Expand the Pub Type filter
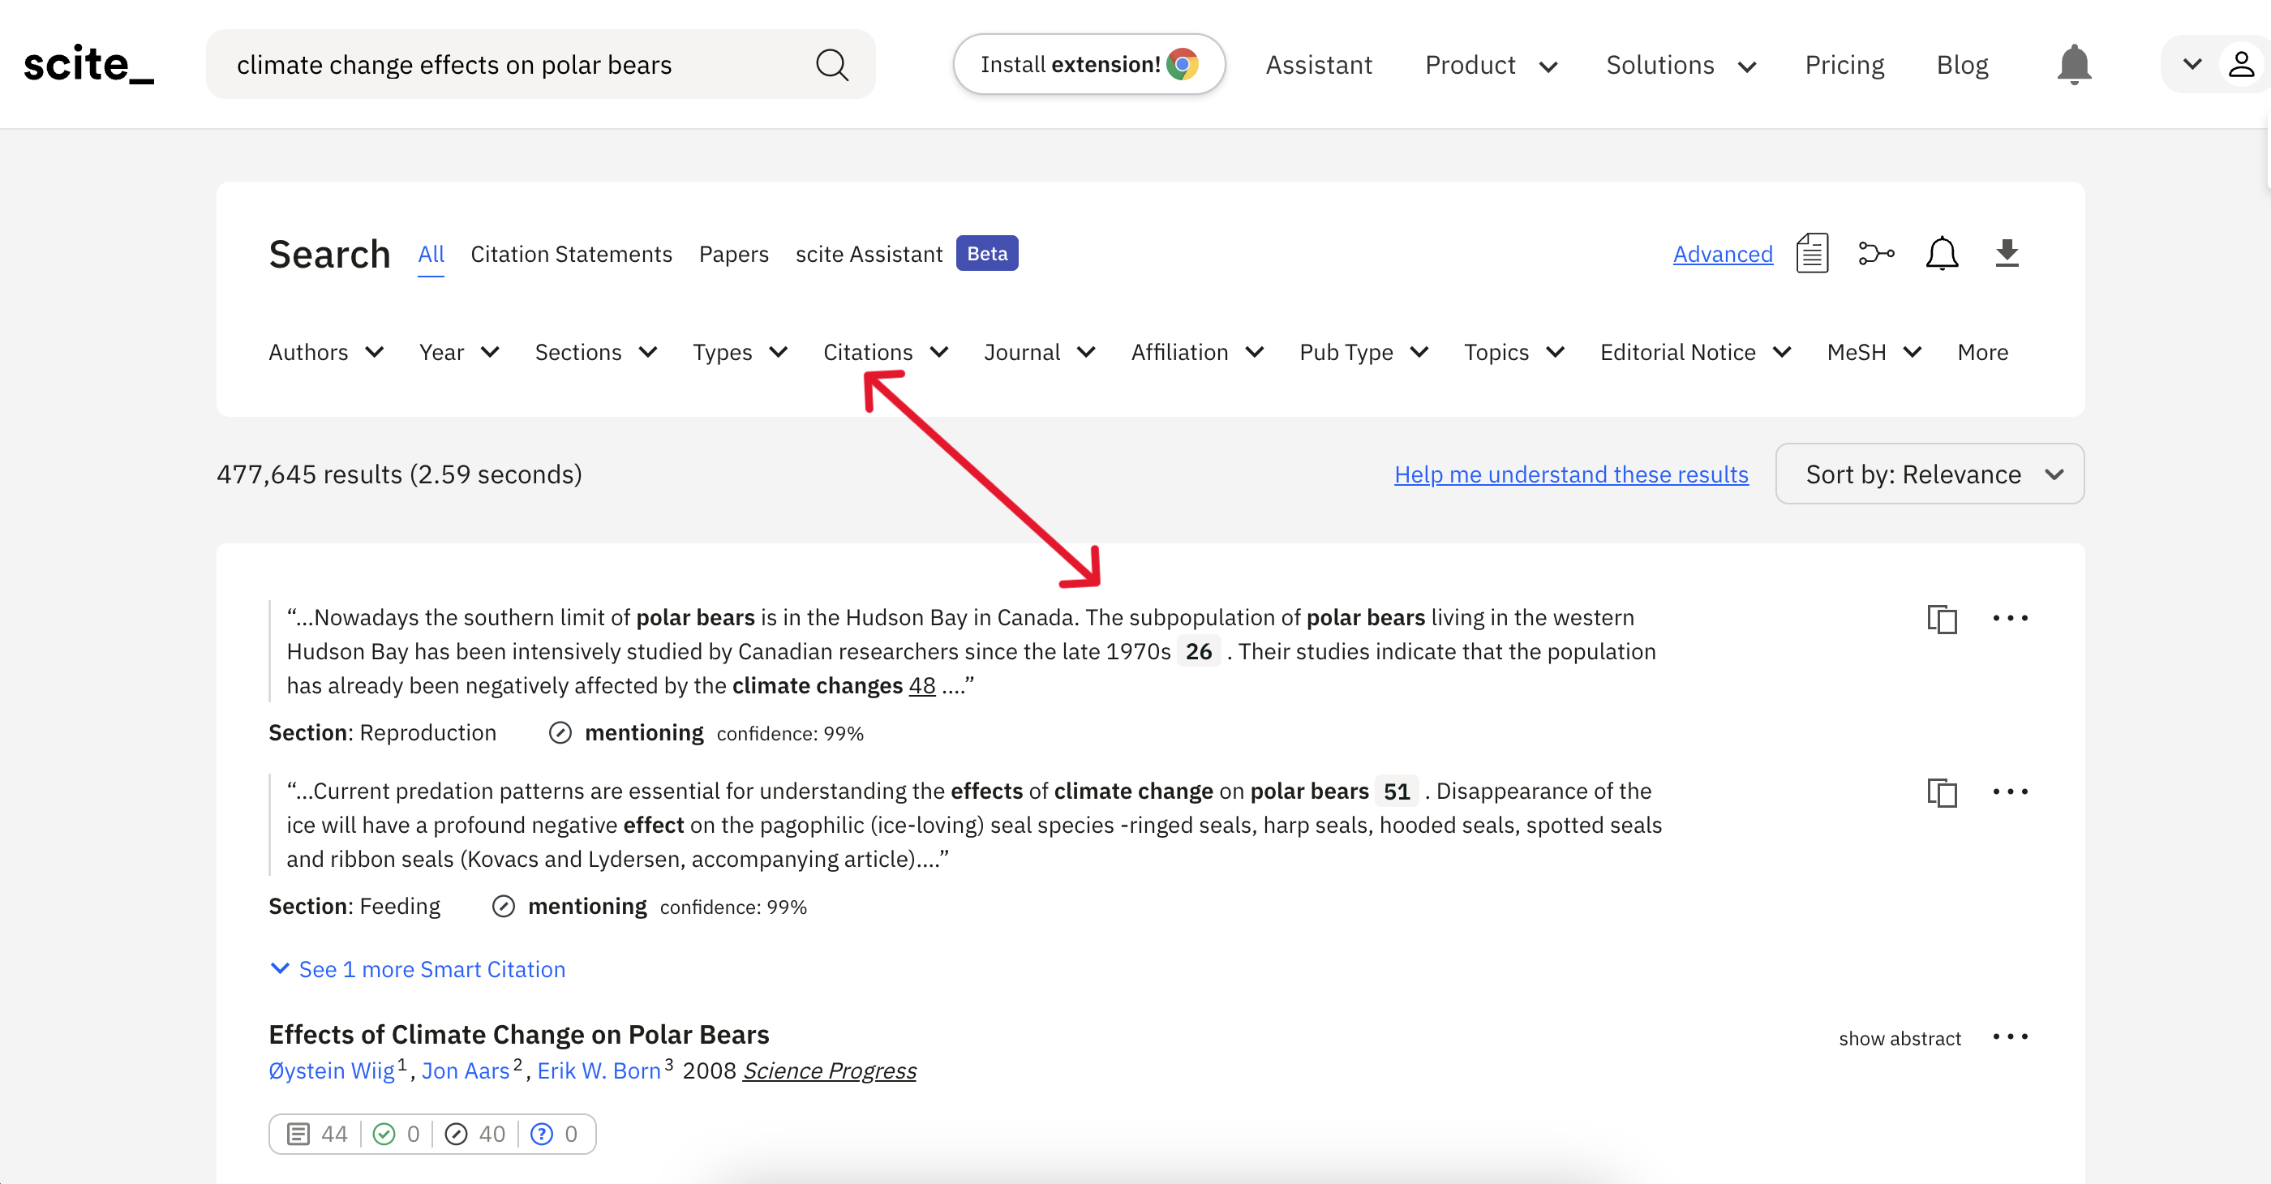This screenshot has height=1184, width=2271. coord(1364,353)
